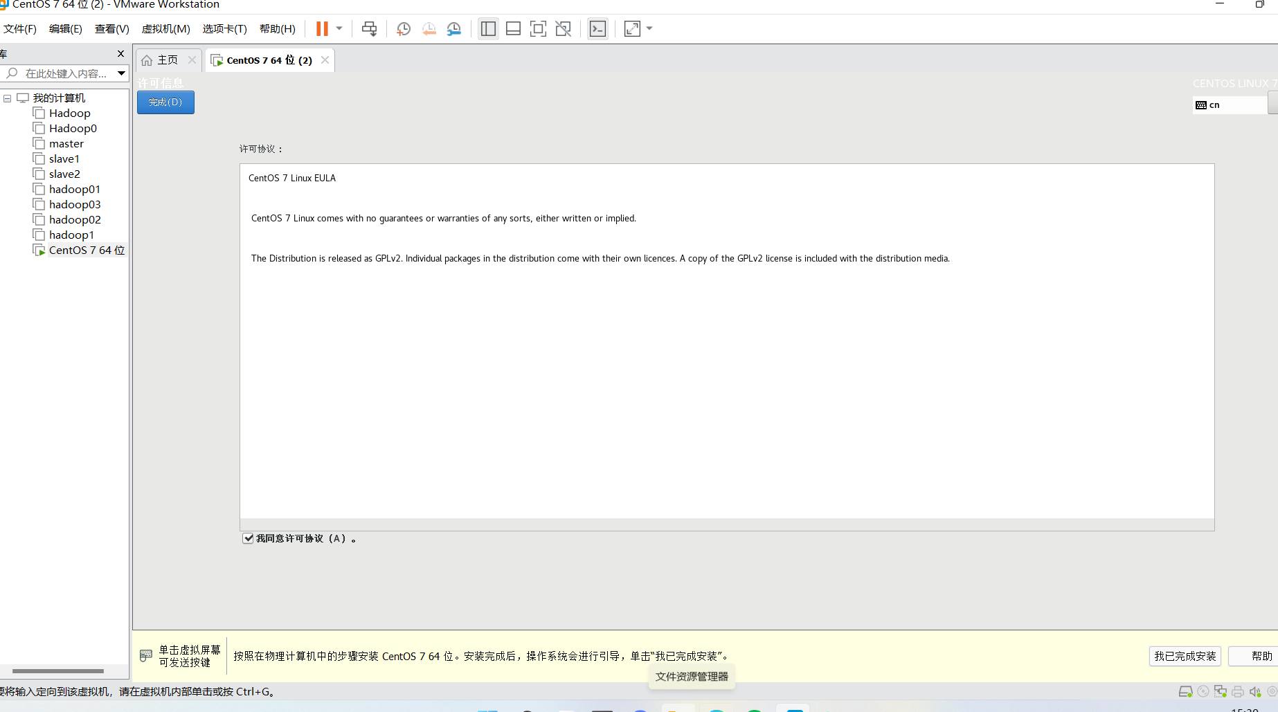Toggle the library sidebar view

tap(488, 28)
